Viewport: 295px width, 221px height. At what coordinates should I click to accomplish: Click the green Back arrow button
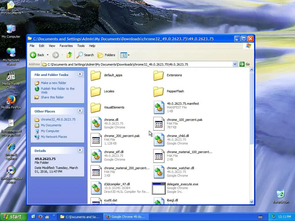(x=33, y=55)
